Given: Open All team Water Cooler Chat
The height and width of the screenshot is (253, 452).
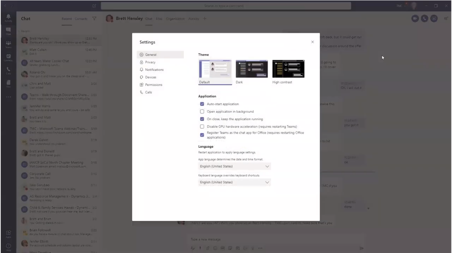Looking at the screenshot, I should (60, 63).
